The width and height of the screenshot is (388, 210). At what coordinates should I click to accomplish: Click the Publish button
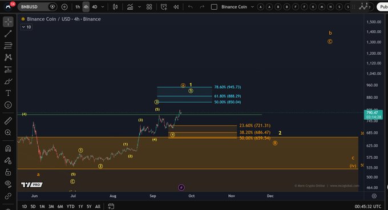pyautogui.click(x=382, y=7)
